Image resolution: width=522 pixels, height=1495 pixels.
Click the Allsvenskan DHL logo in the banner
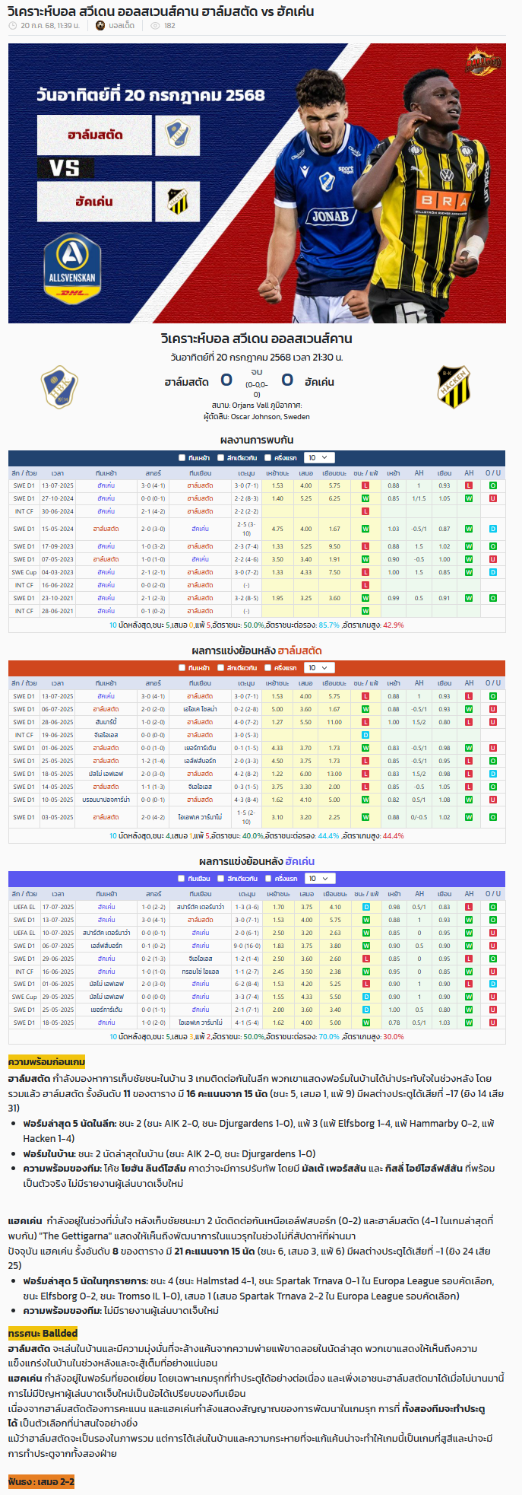click(73, 268)
